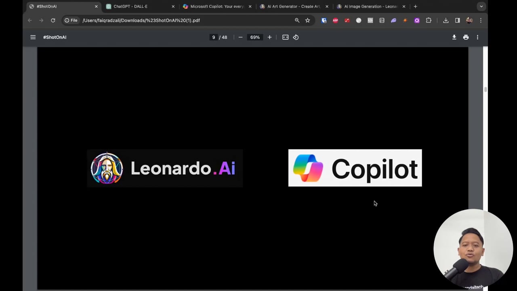Screen dimensions: 517x291
Task: Open Chrome downloads tray
Action: (446, 20)
